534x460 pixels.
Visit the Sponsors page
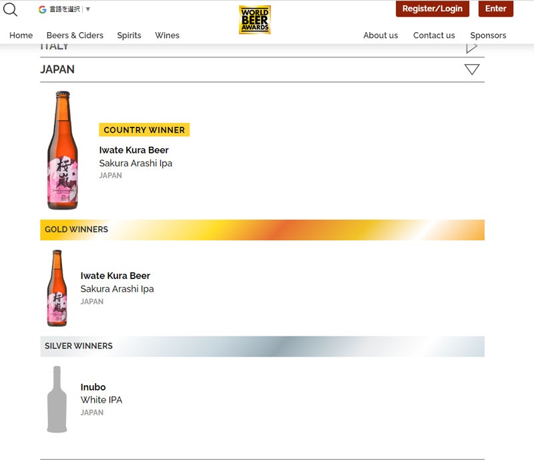488,35
